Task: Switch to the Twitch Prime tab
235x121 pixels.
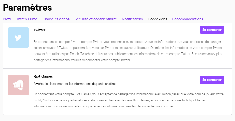Action: point(27,19)
